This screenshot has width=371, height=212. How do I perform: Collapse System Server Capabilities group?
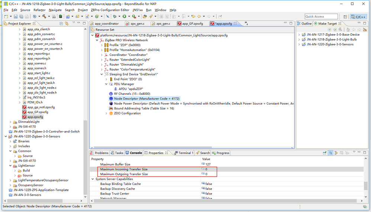[x=93, y=179]
